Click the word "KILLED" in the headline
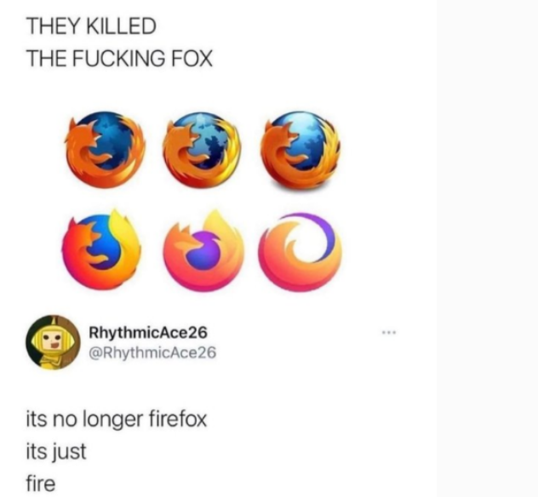This screenshot has width=538, height=497. 121,26
